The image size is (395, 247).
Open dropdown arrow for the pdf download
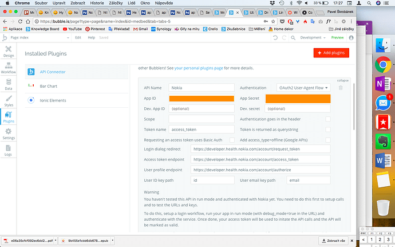[x=56, y=241]
